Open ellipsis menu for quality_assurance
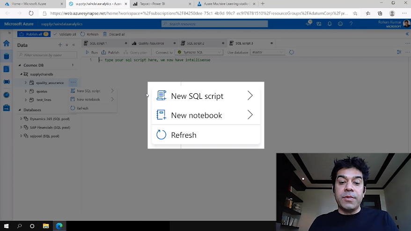 click(73, 82)
